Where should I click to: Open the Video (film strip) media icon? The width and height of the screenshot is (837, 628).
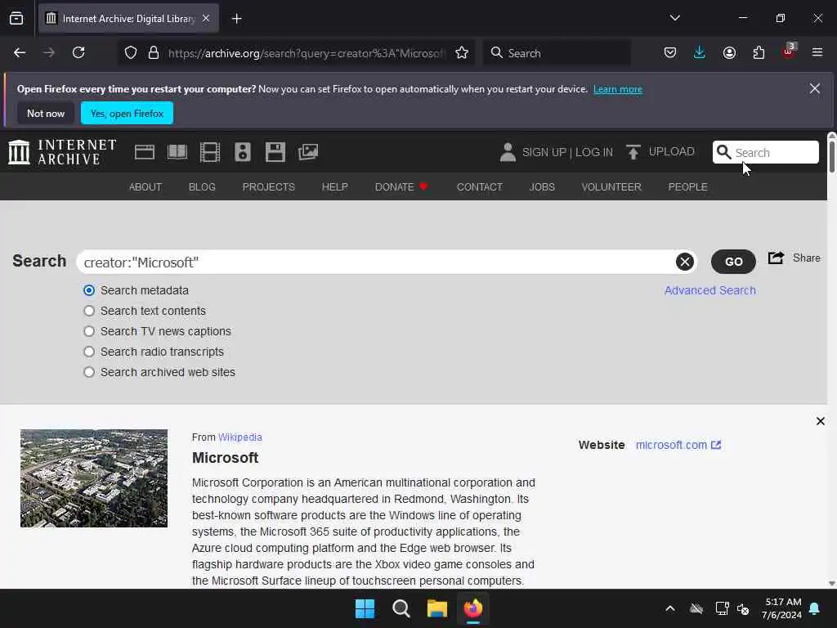tap(210, 153)
